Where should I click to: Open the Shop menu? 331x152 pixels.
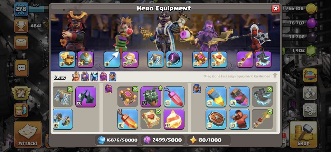pos(303,134)
